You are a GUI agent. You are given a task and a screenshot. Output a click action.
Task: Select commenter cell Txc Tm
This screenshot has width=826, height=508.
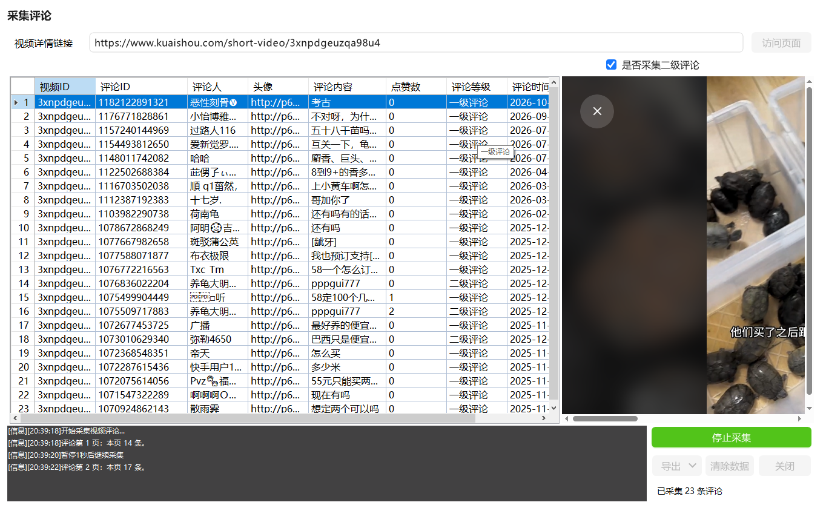217,269
